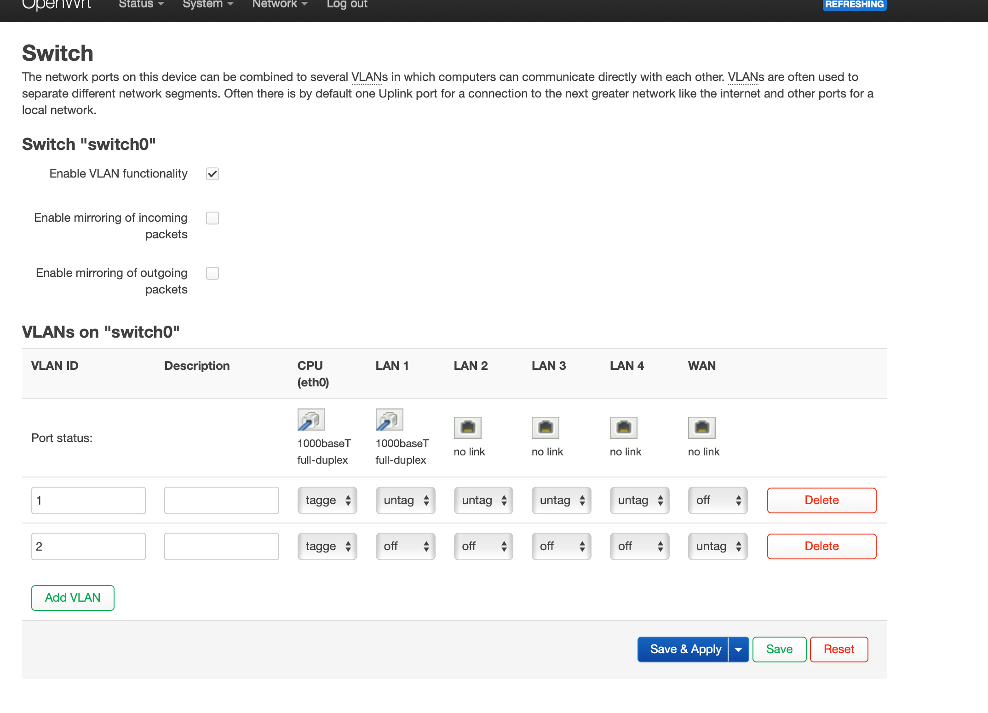Viewport: 988px width, 713px height.
Task: Click the CPU eth0 port status icon
Action: (x=311, y=420)
